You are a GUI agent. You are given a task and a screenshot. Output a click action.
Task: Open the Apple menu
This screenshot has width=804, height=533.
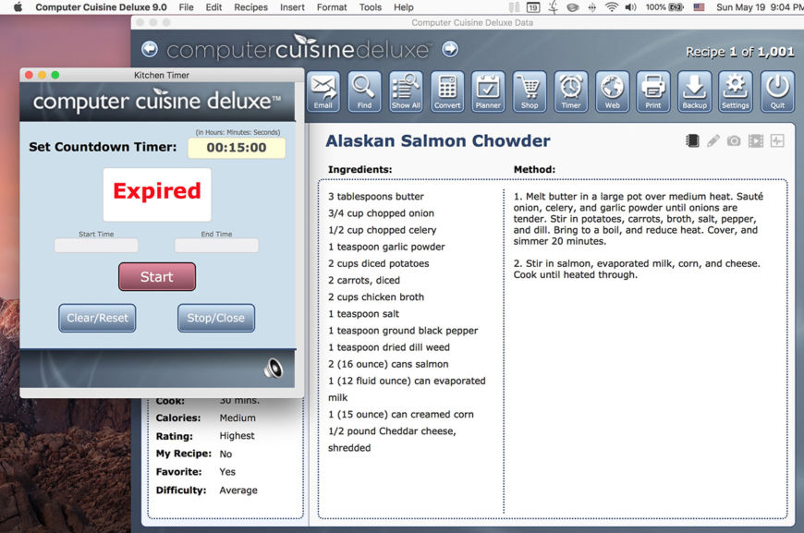coord(18,7)
